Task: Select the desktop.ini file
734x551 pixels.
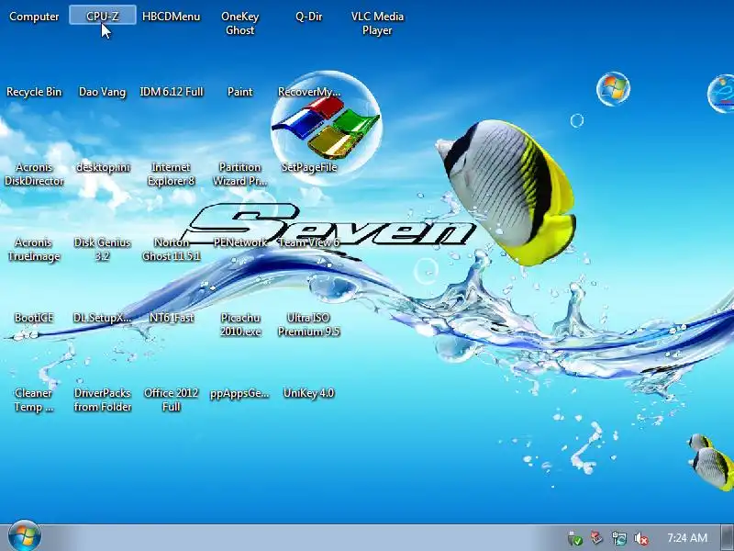Action: [x=103, y=167]
